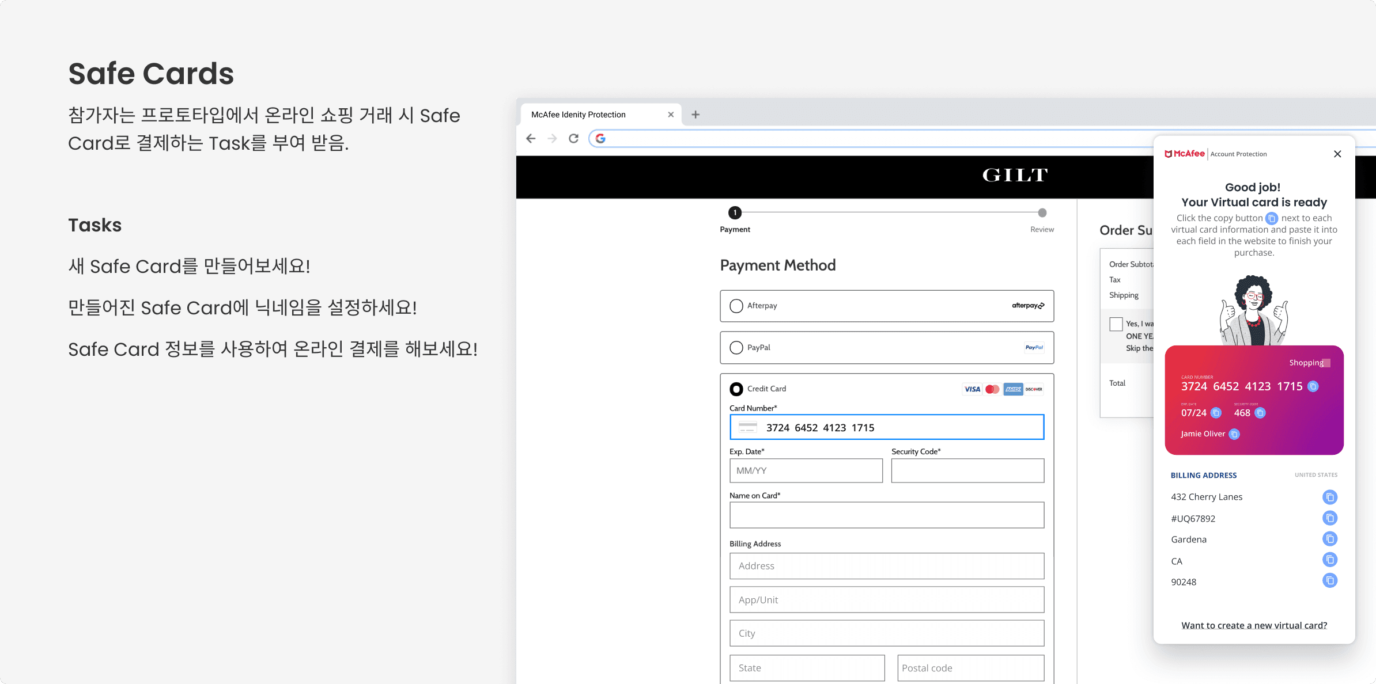Viewport: 1376px width, 684px height.
Task: Copy the cardholder name Jamie Oliver
Action: pyautogui.click(x=1234, y=434)
